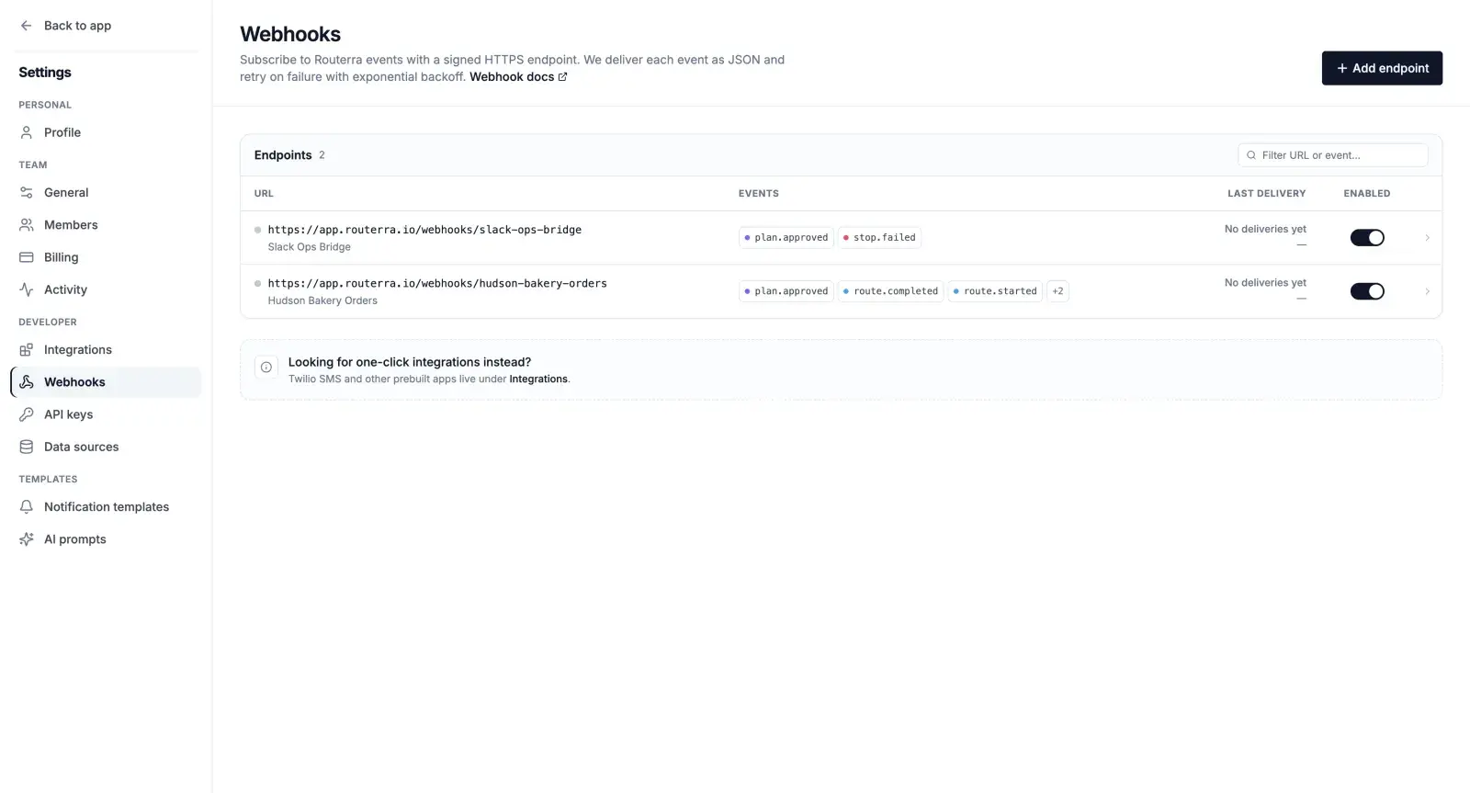Click the status dot of hudson-bakery-orders endpoint

coord(258,283)
